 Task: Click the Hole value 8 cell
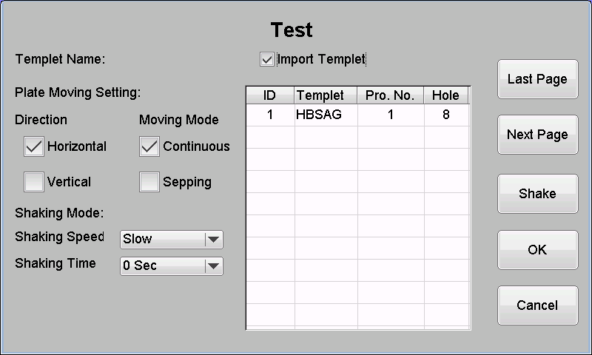[x=446, y=115]
